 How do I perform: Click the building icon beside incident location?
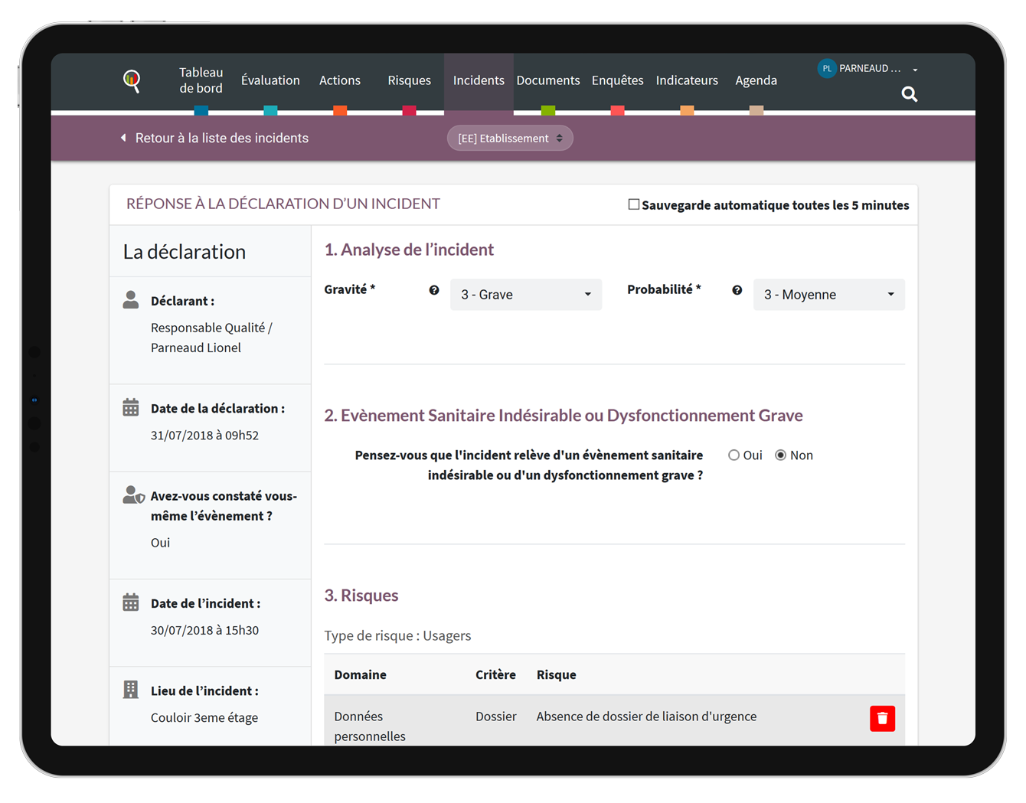pos(131,690)
